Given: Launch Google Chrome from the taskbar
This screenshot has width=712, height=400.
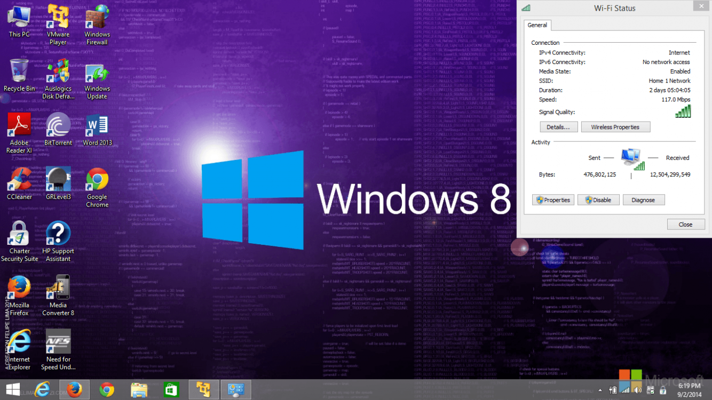Looking at the screenshot, I should coord(107,390).
